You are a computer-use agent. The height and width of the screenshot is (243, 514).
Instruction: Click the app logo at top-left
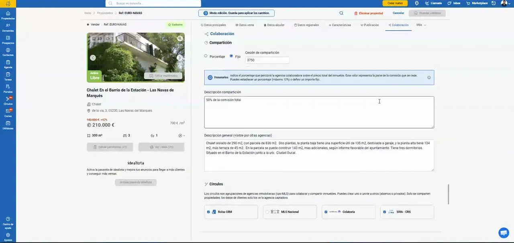pos(8,4)
